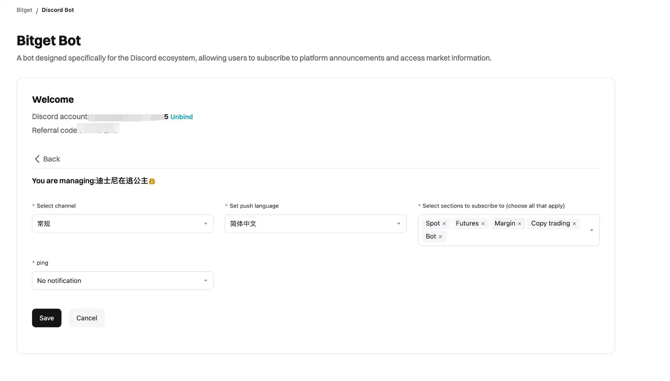Click the Copy trading tag label
Viewport: 670px width, 381px height.
[x=550, y=224]
